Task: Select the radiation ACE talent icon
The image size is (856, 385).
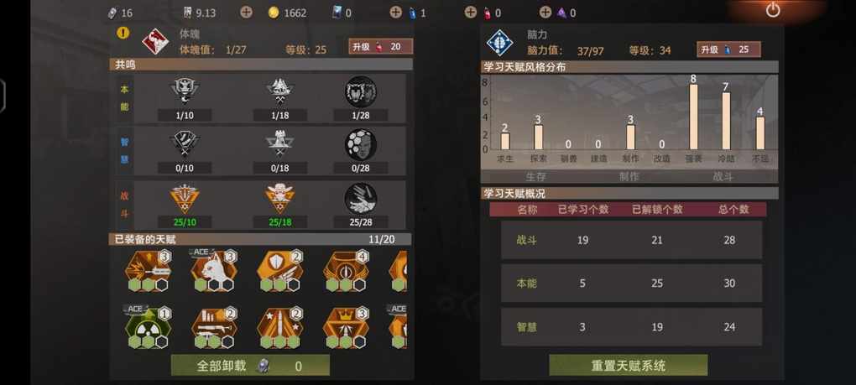Action: click(x=148, y=326)
